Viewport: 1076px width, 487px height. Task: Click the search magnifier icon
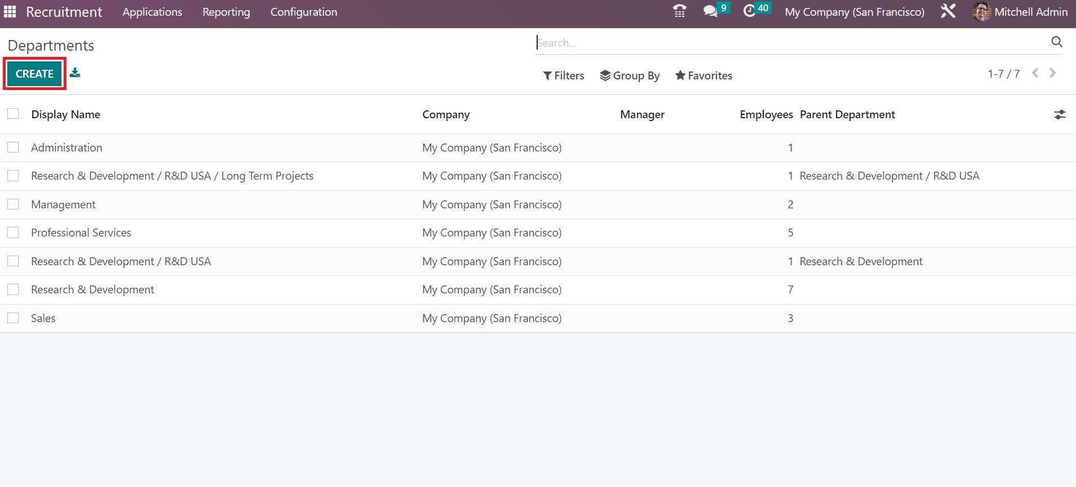[x=1056, y=42]
